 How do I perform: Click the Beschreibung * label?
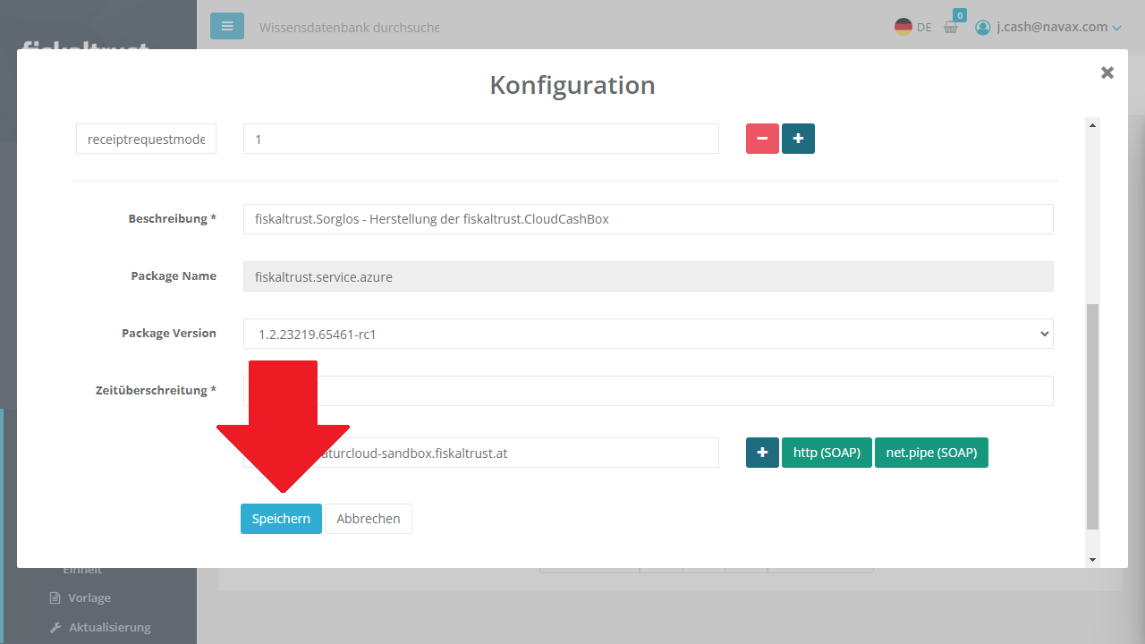pos(173,218)
